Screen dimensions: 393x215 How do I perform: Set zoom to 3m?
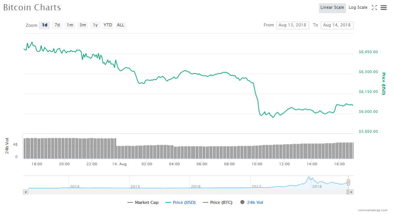tap(83, 25)
